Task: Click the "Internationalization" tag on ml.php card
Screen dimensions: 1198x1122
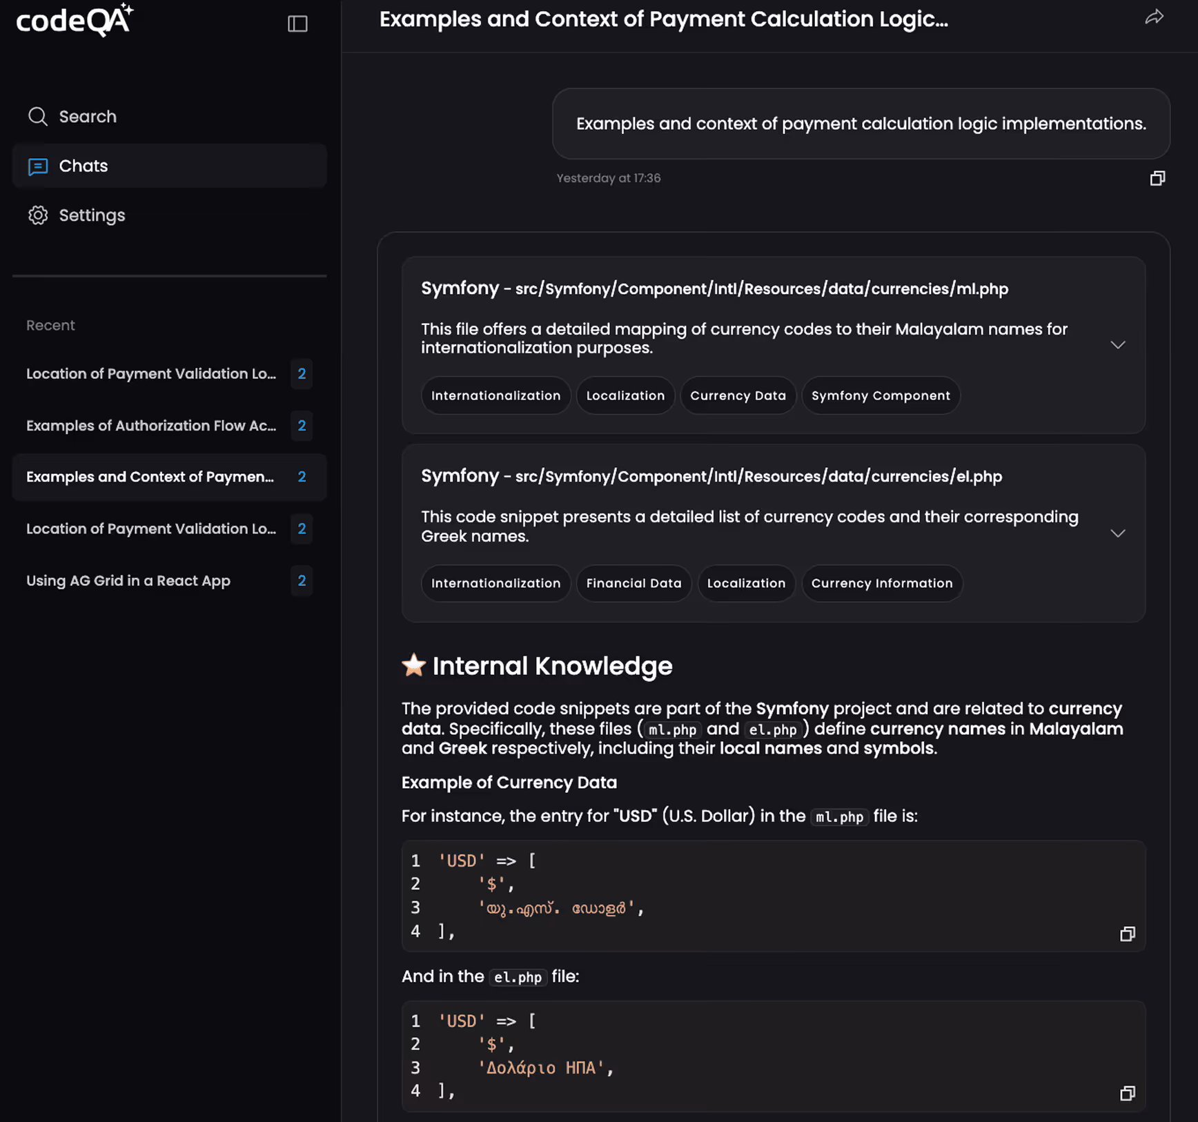Action: [495, 395]
